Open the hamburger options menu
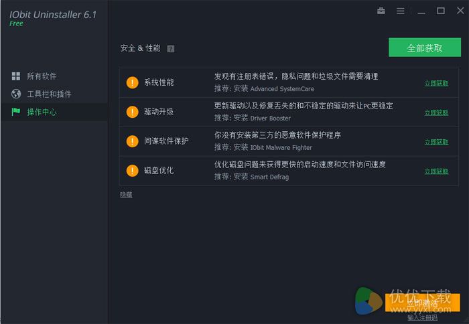 click(x=400, y=11)
